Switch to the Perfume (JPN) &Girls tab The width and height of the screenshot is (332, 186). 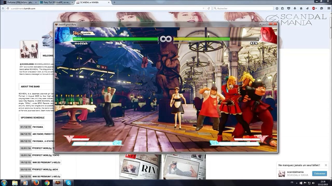tap(20, 2)
